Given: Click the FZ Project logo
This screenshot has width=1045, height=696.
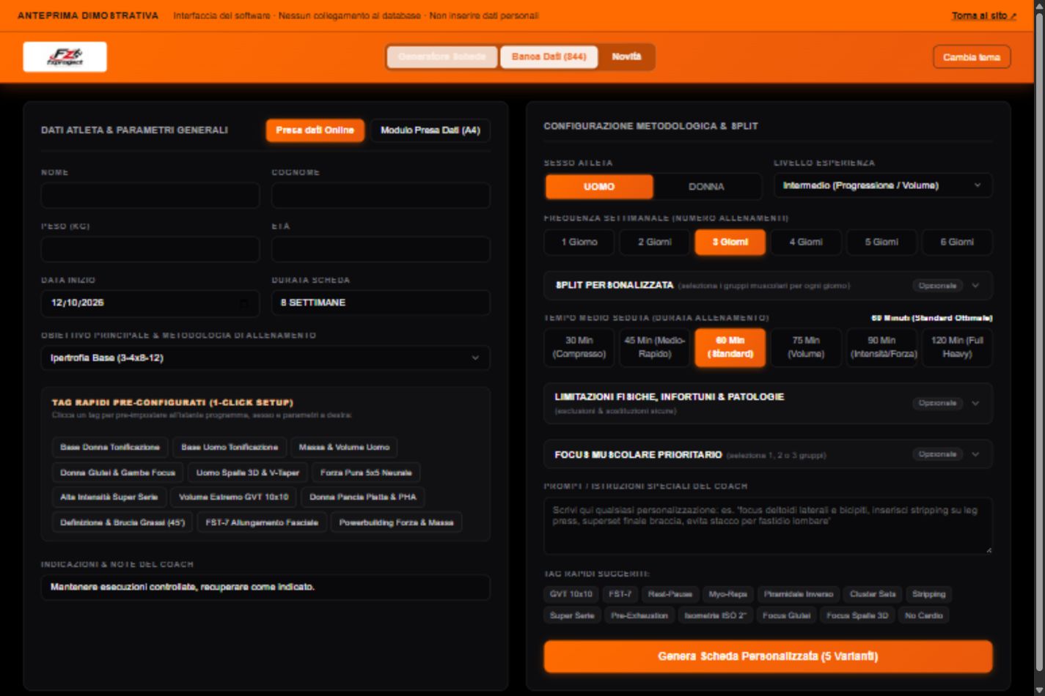Looking at the screenshot, I should pyautogui.click(x=65, y=57).
